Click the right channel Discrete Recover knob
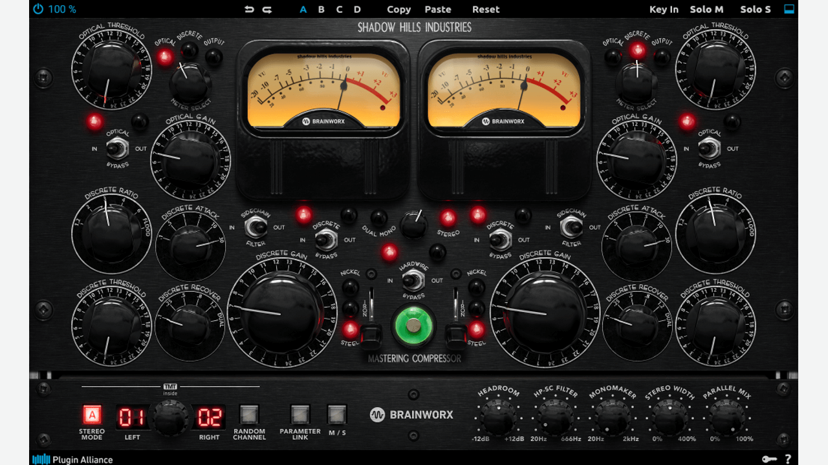 click(x=637, y=326)
